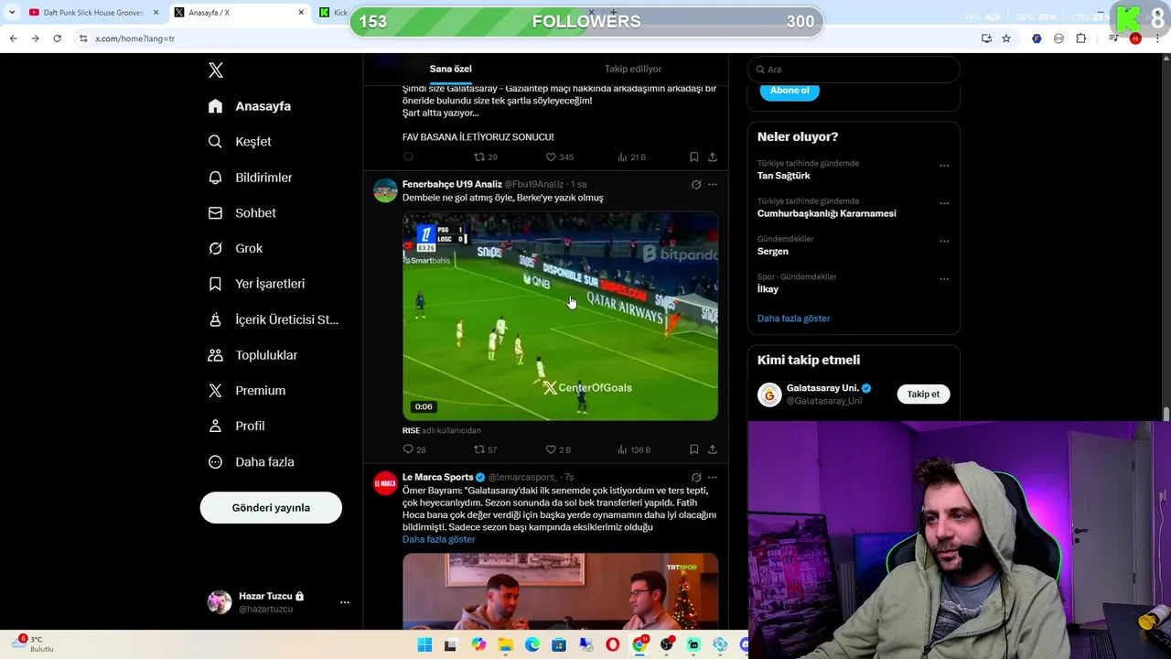This screenshot has height=659, width=1171.
Task: Go back in the browser
Action: click(13, 38)
